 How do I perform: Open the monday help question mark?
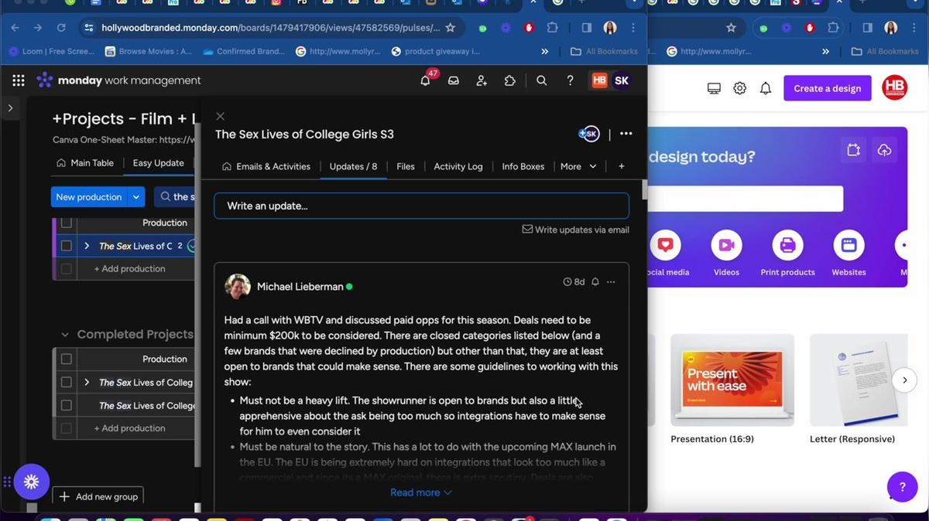click(x=570, y=80)
